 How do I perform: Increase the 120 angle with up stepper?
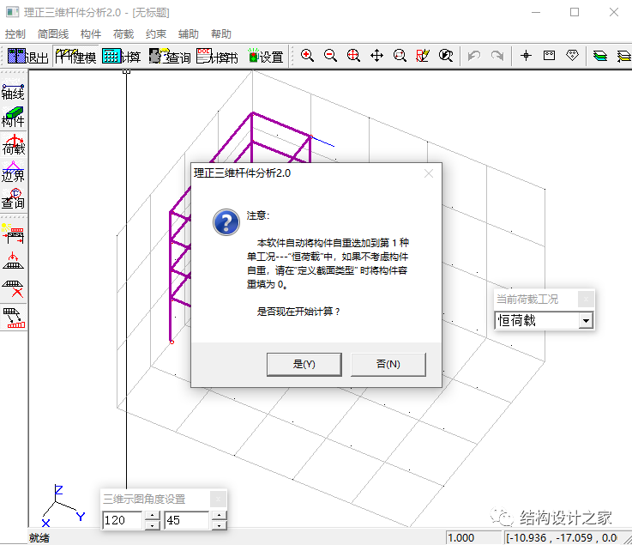[152, 516]
